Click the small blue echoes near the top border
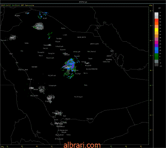Screen dimensions: 166x148 43,15
